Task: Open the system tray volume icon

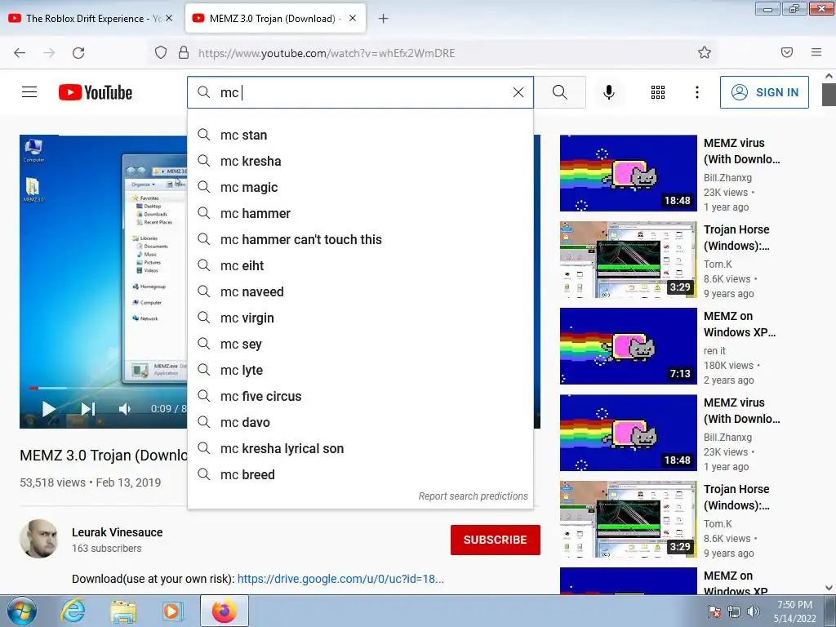Action: click(754, 611)
